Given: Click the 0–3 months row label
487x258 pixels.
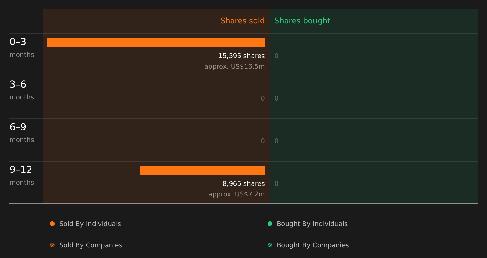Looking at the screenshot, I should pos(22,48).
